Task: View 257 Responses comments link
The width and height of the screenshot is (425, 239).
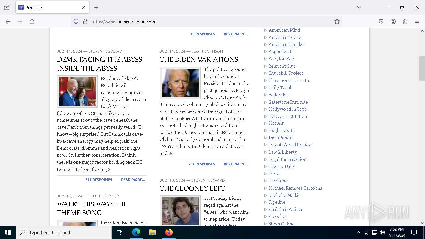Action: coord(202,164)
